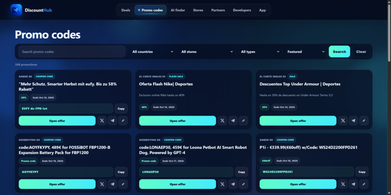Share P1i Anker offer on X
The width and height of the screenshot is (391, 195).
(x=343, y=184)
